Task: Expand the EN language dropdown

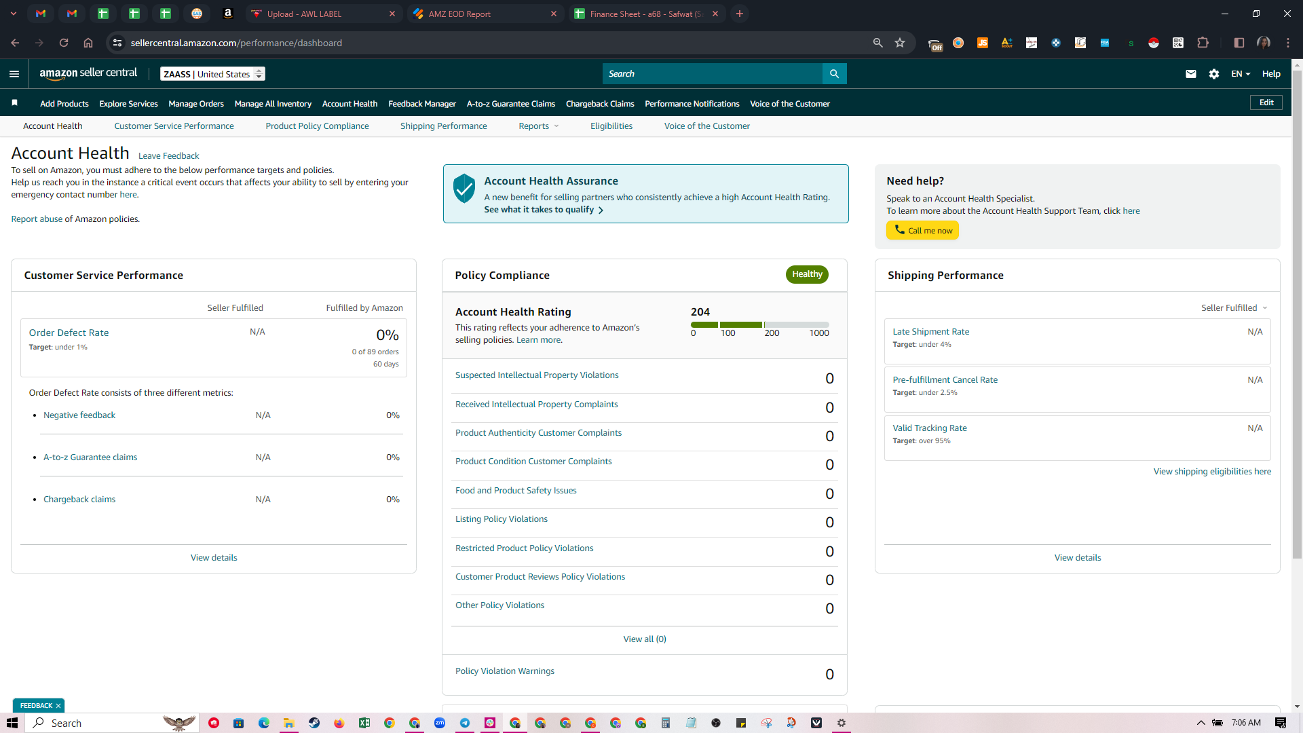Action: [x=1241, y=74]
